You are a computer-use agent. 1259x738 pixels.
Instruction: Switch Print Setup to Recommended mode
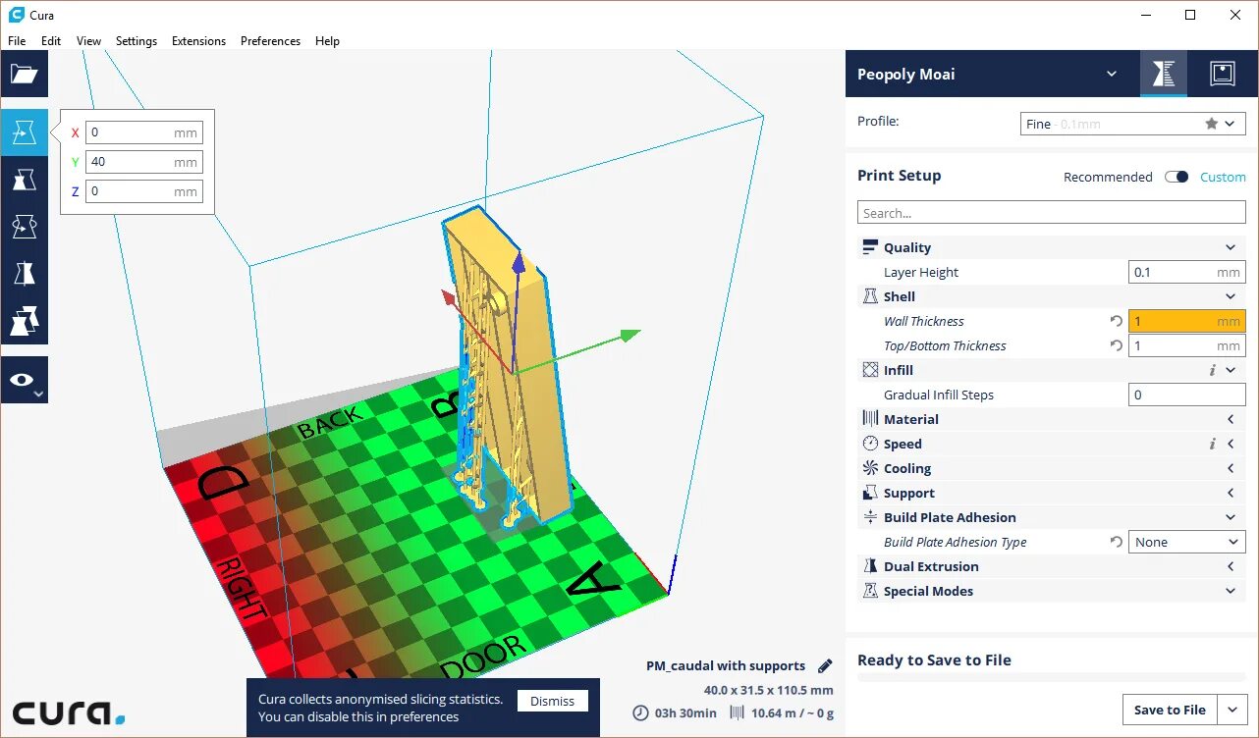tap(1108, 177)
